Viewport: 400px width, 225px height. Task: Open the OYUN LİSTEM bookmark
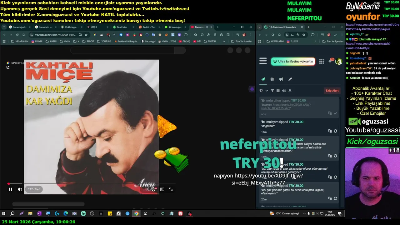pyautogui.click(x=167, y=41)
